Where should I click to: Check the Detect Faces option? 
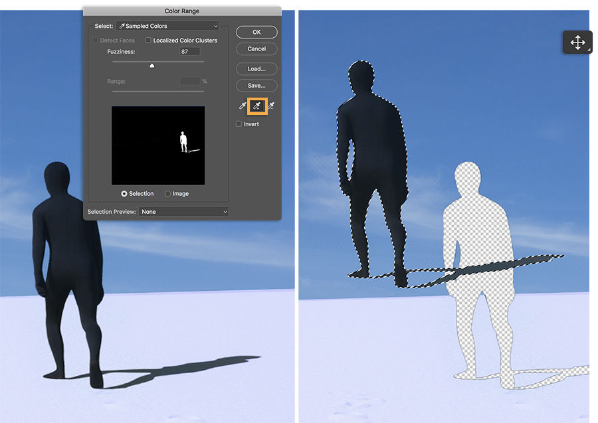coord(94,40)
